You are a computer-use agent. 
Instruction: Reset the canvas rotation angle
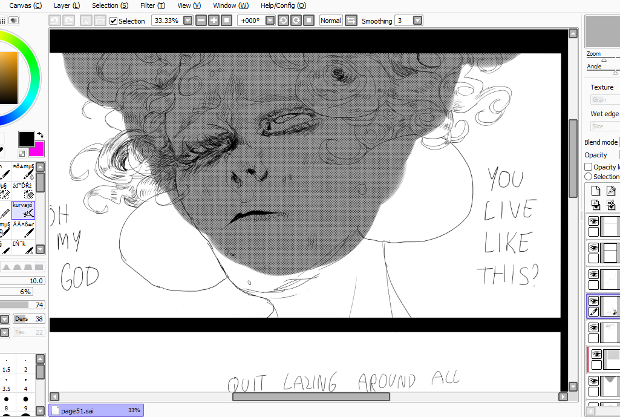tap(308, 21)
